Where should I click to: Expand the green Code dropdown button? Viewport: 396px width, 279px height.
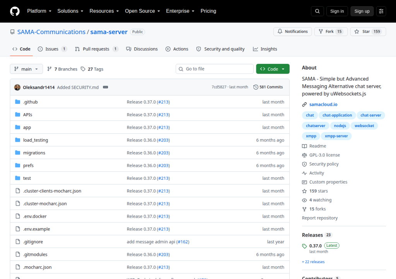(x=273, y=69)
